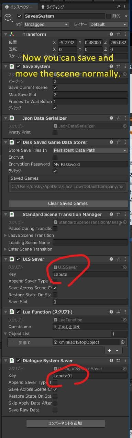Disable Save Current Scene checkbox

click(55, 88)
